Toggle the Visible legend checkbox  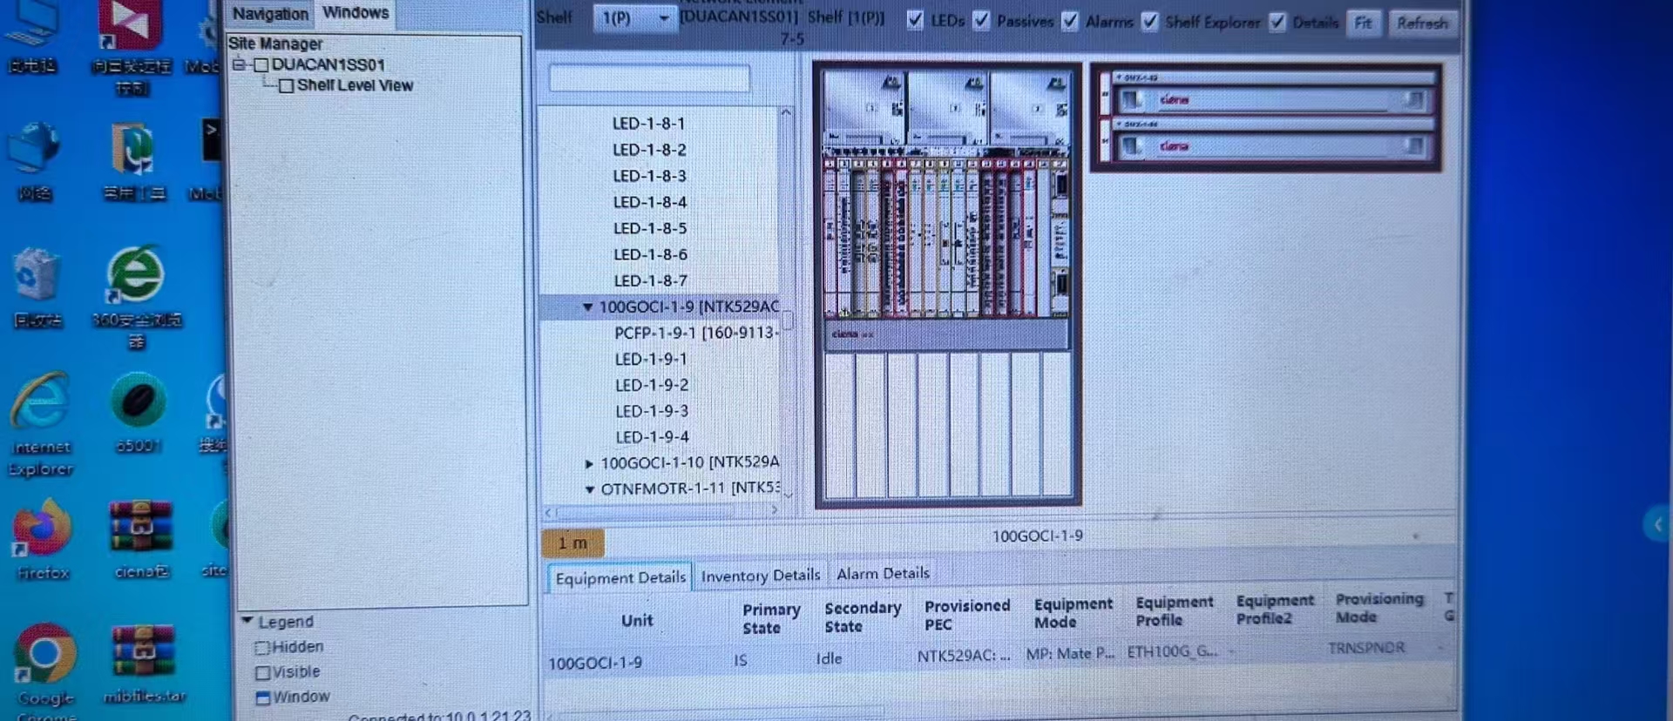(262, 672)
